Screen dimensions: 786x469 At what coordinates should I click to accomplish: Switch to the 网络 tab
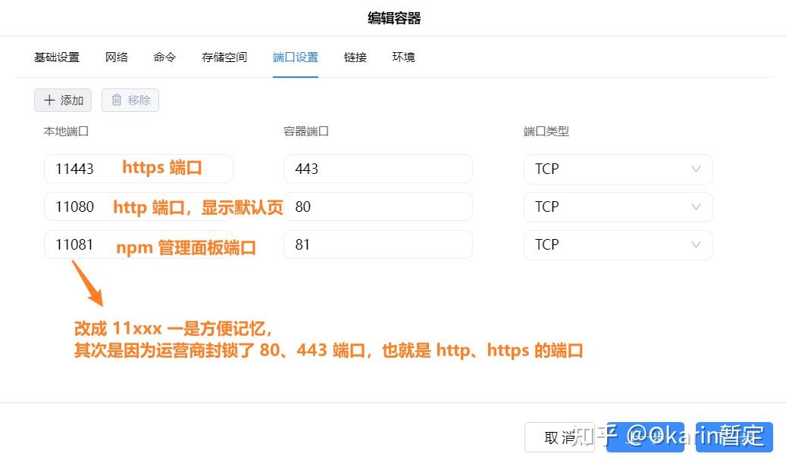click(x=116, y=57)
